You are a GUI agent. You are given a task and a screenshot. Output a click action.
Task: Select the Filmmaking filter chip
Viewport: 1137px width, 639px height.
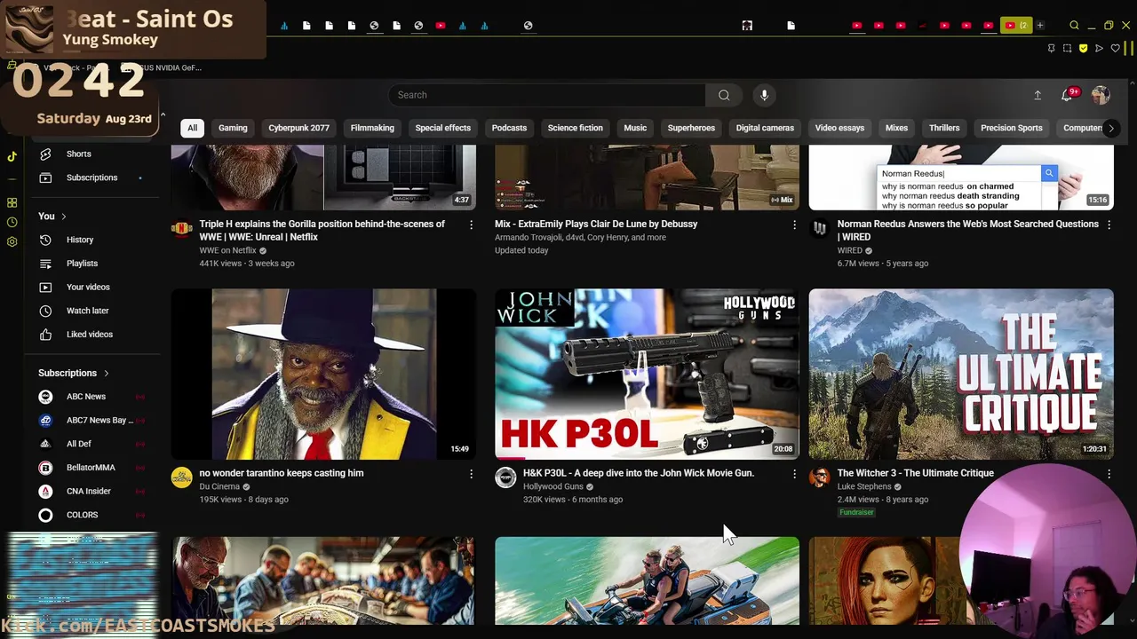(372, 128)
